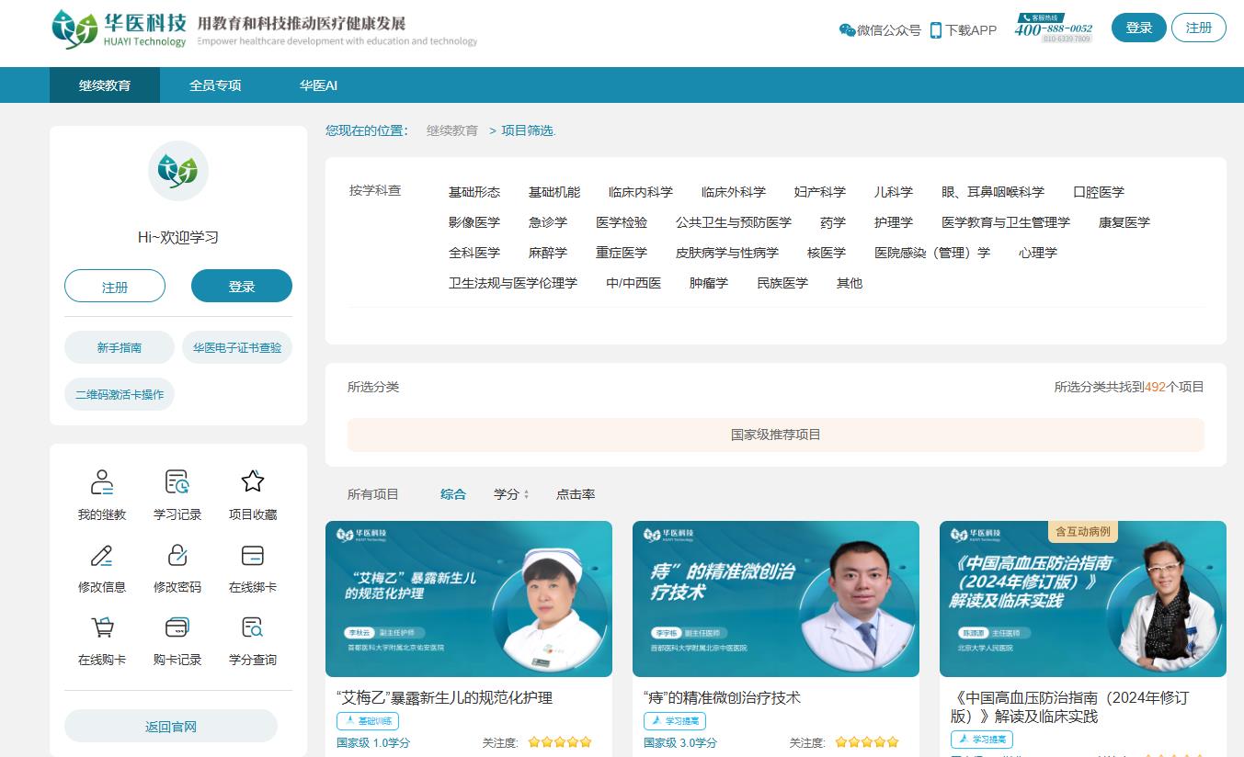Open 在线绑卡 card binding icon
The image size is (1244, 757).
(253, 555)
